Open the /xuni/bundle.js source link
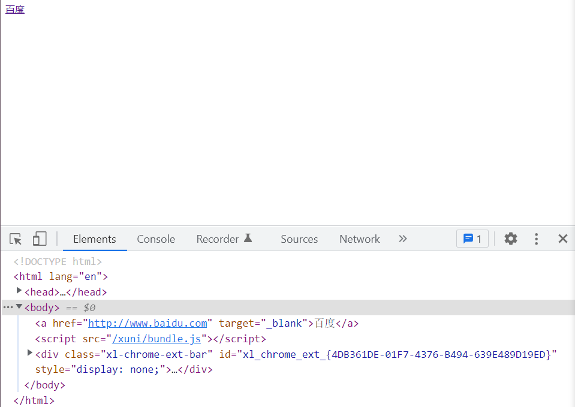This screenshot has width=575, height=407. tap(156, 339)
